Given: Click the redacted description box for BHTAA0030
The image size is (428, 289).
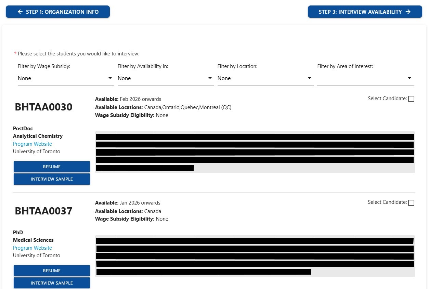Looking at the screenshot, I should [x=255, y=152].
